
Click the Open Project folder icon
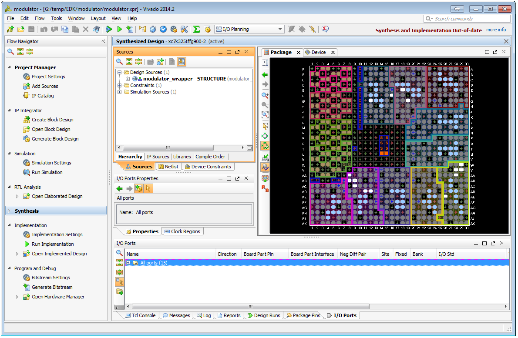tap(21, 30)
